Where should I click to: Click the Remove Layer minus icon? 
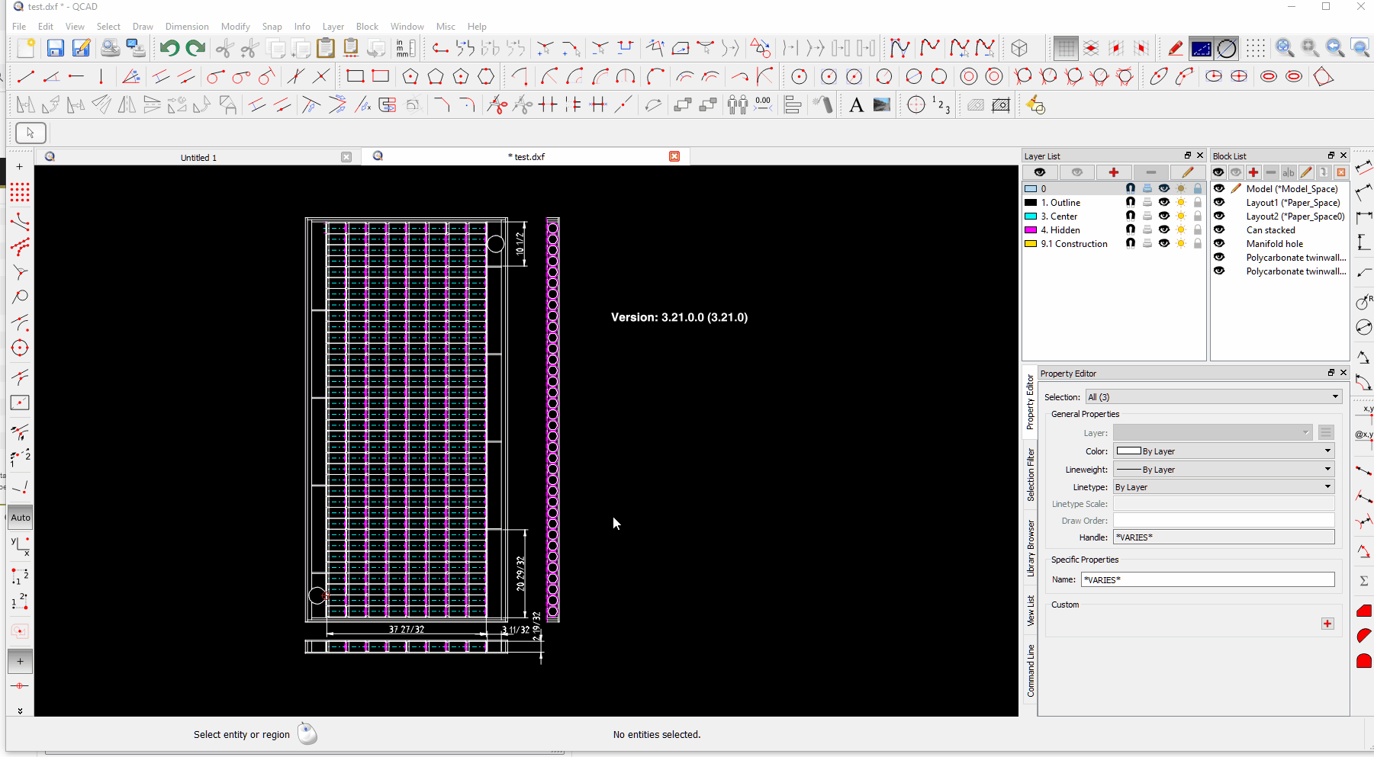coord(1150,172)
